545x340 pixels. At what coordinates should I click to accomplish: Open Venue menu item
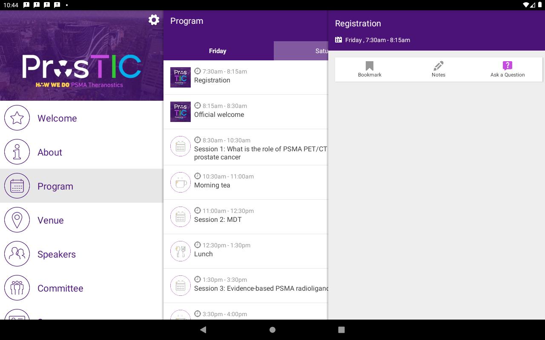82,220
